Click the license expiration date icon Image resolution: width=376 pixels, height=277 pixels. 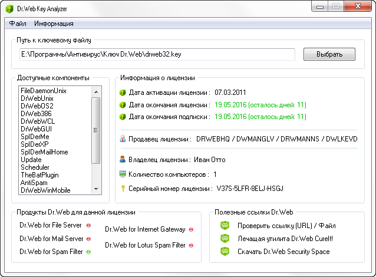(x=123, y=105)
